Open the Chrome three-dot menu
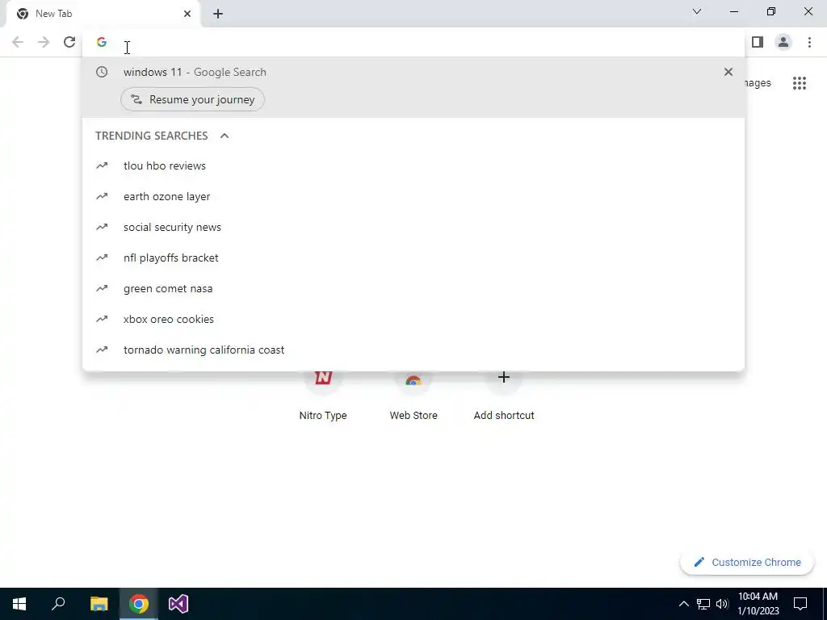 pyautogui.click(x=809, y=42)
